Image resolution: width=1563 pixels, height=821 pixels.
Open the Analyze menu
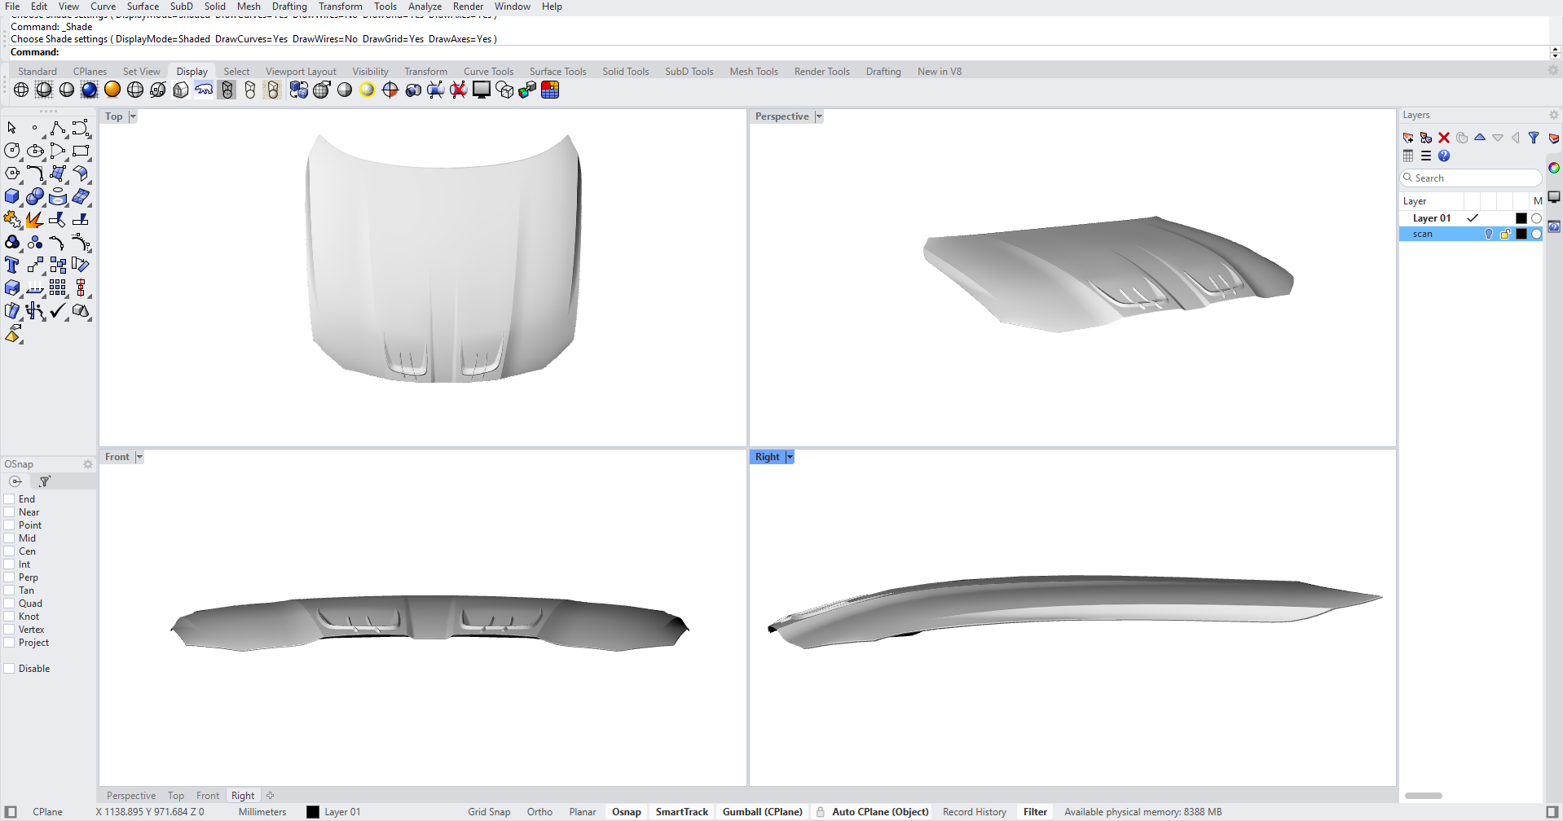pyautogui.click(x=425, y=7)
